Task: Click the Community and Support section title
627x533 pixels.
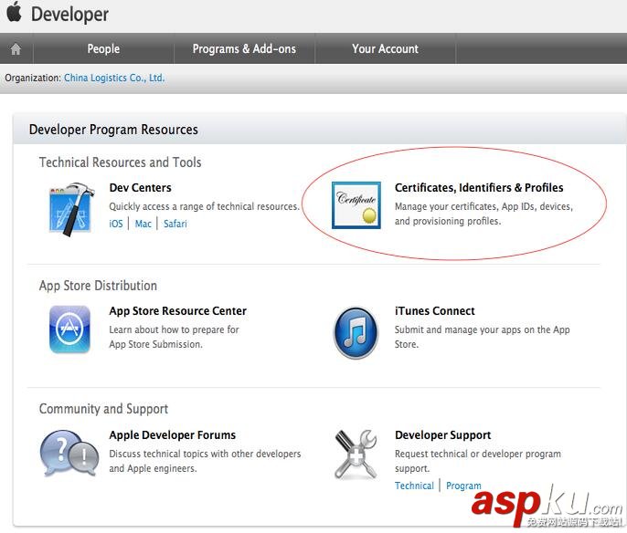Action: (103, 409)
